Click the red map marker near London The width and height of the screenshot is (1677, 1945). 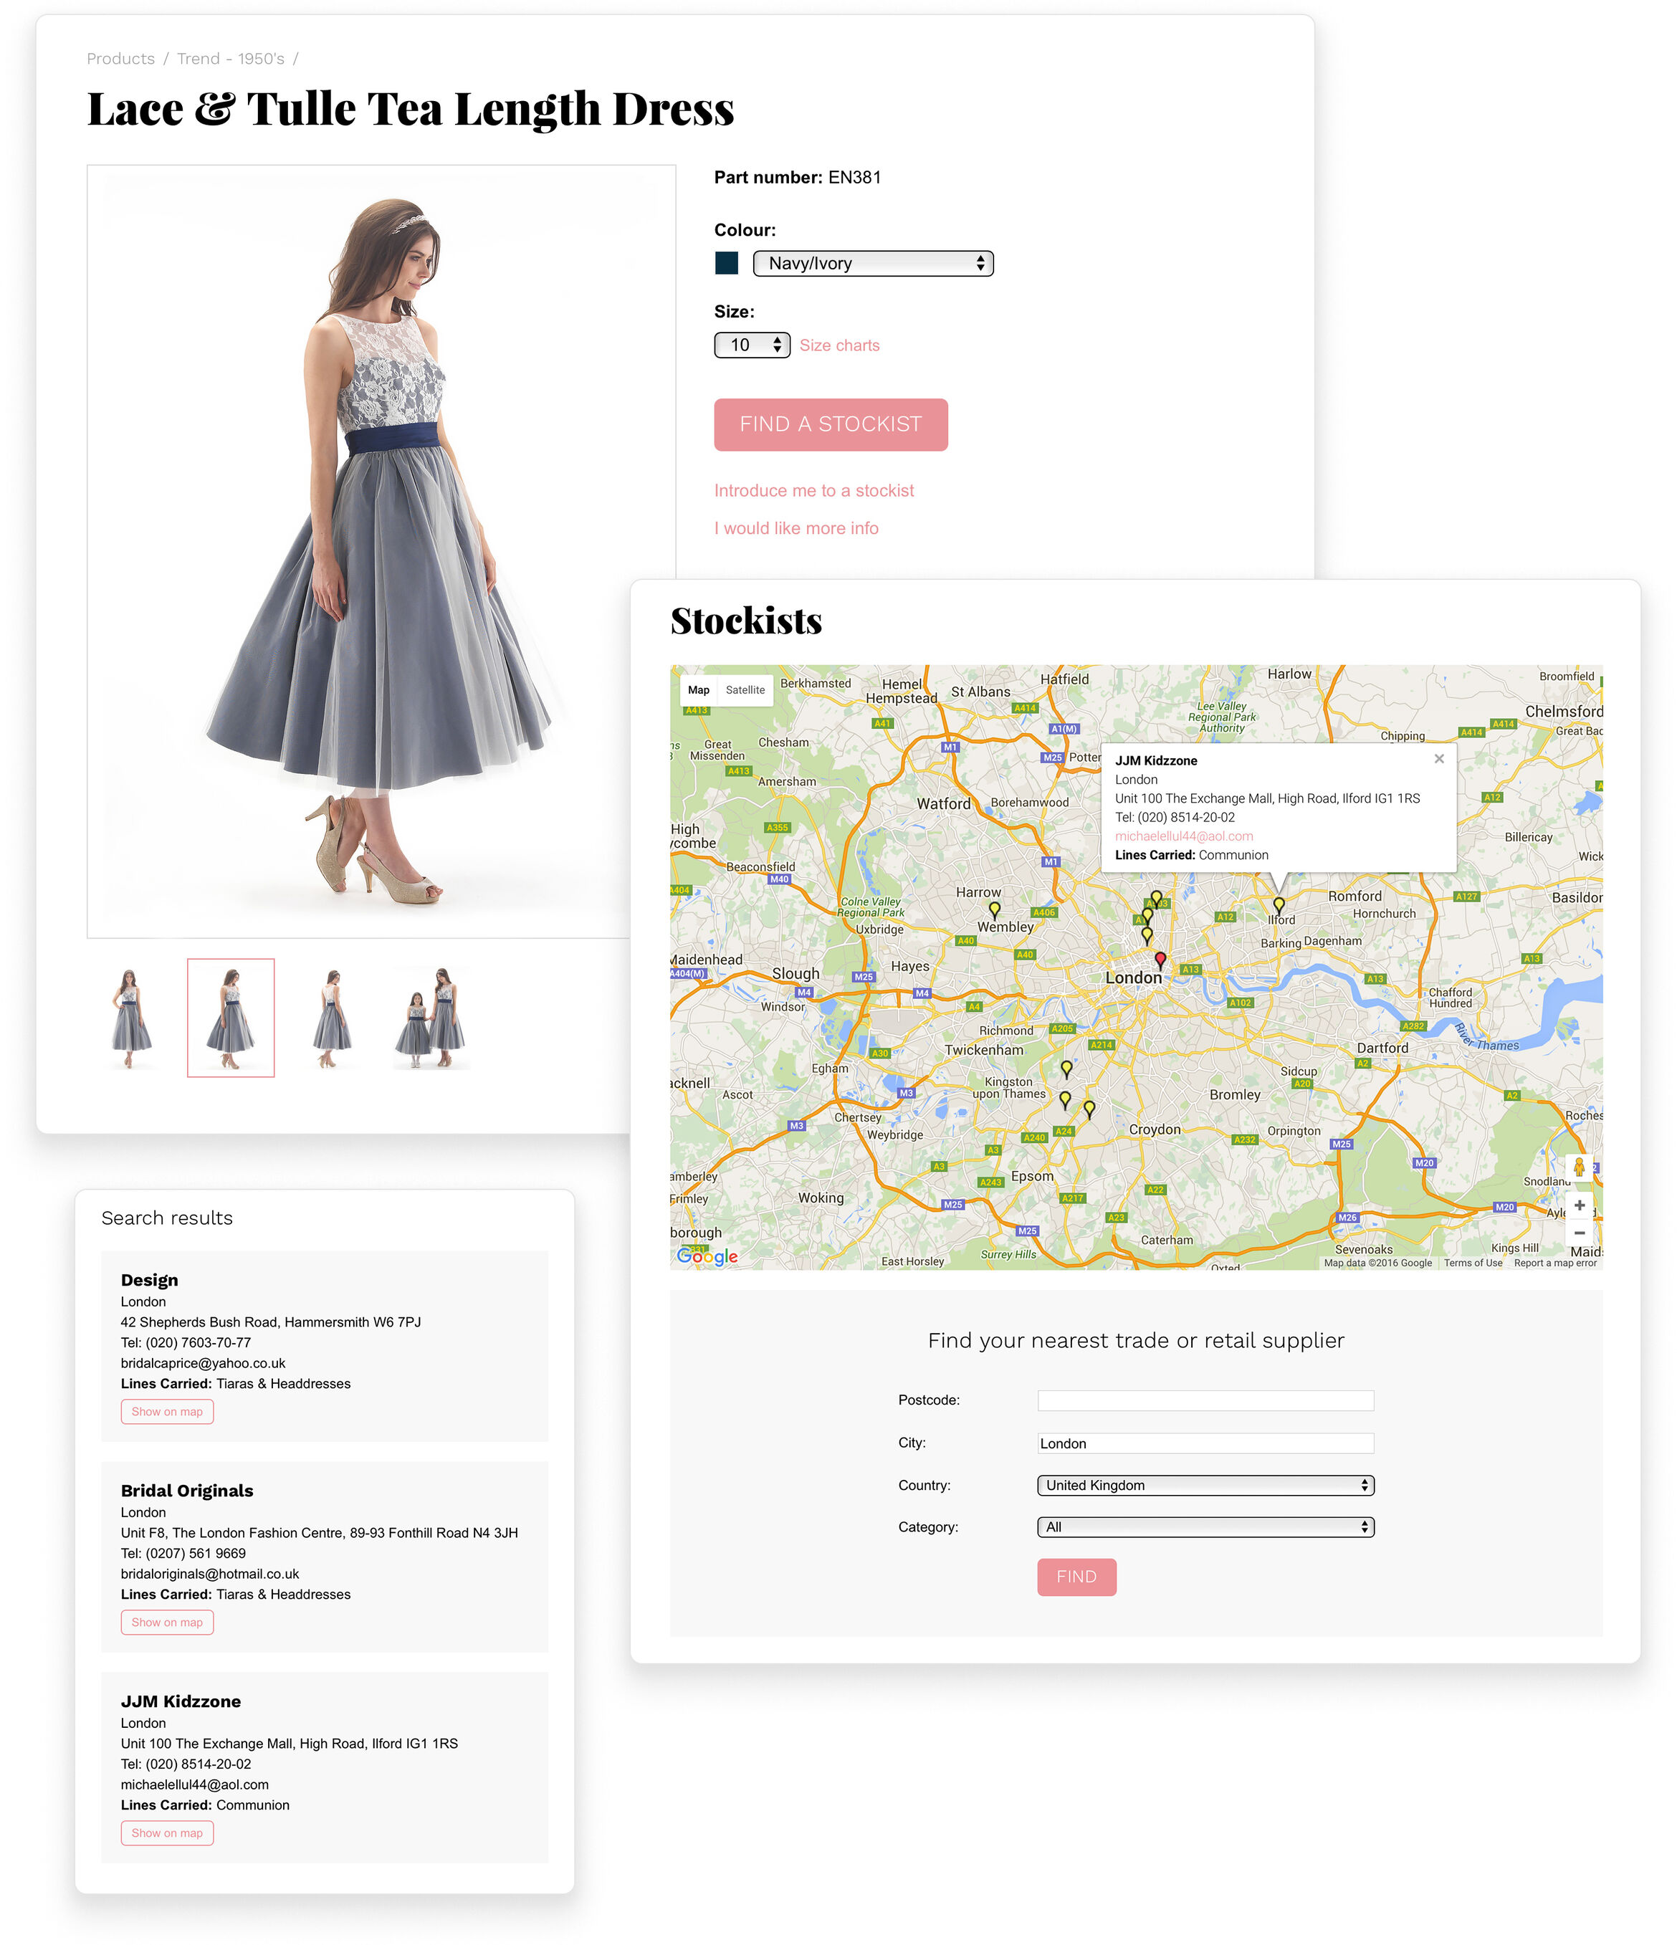pos(1160,958)
